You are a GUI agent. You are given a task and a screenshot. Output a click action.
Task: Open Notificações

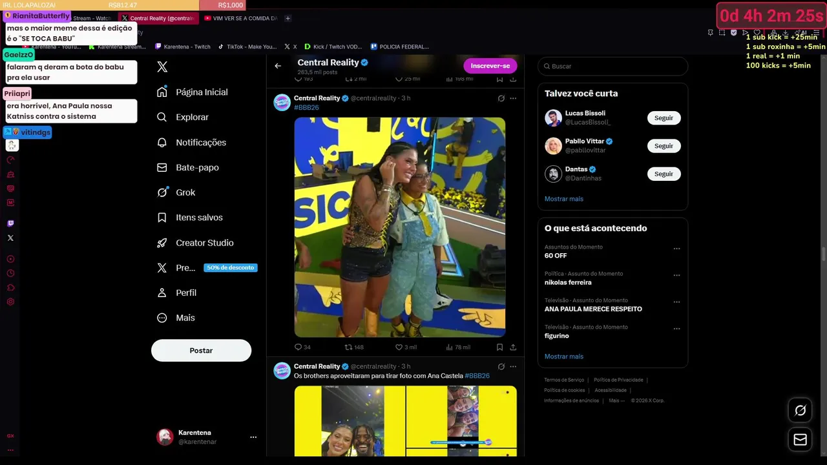click(192, 142)
